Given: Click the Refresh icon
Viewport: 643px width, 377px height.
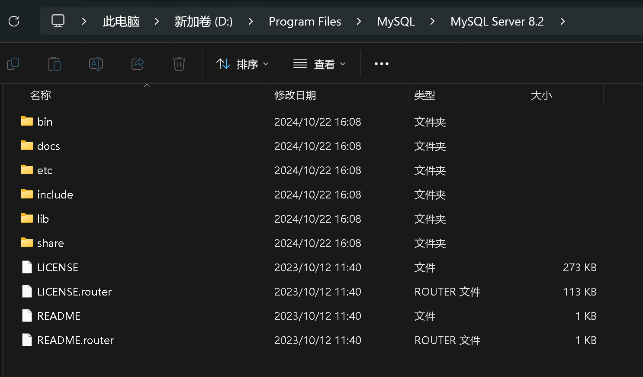Looking at the screenshot, I should (14, 21).
